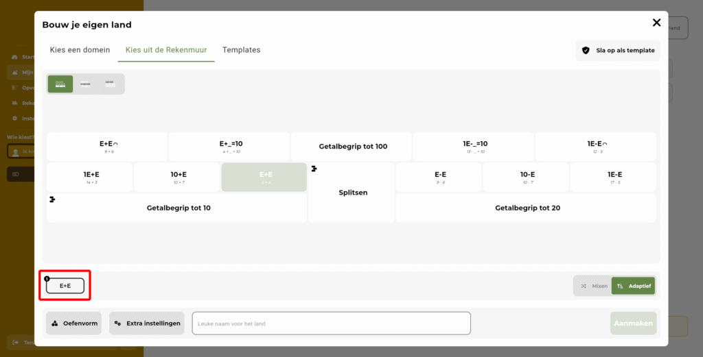This screenshot has height=357, width=703.
Task: Deselect the highlighted E+E brick in the wall
Action: pyautogui.click(x=264, y=177)
